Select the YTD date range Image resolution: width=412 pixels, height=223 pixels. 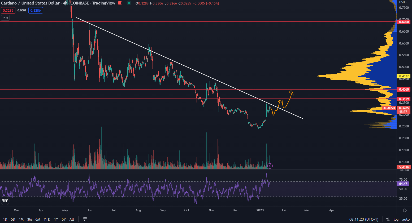pos(47,219)
